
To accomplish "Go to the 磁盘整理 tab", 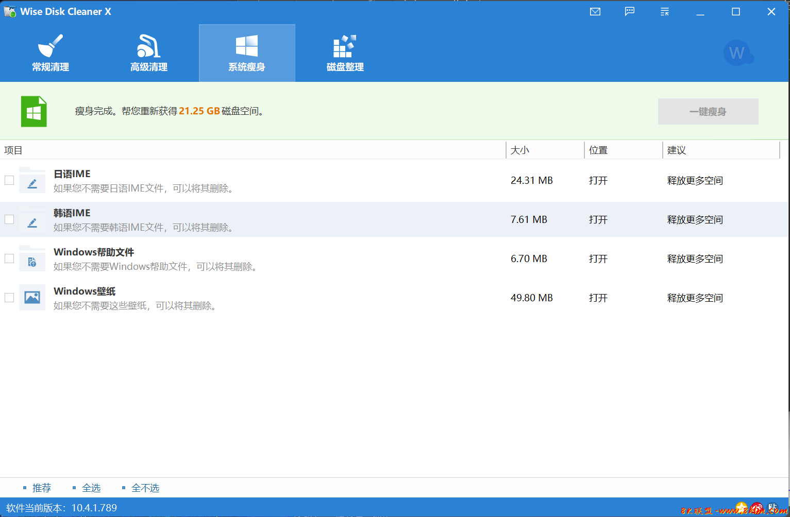I will point(345,54).
